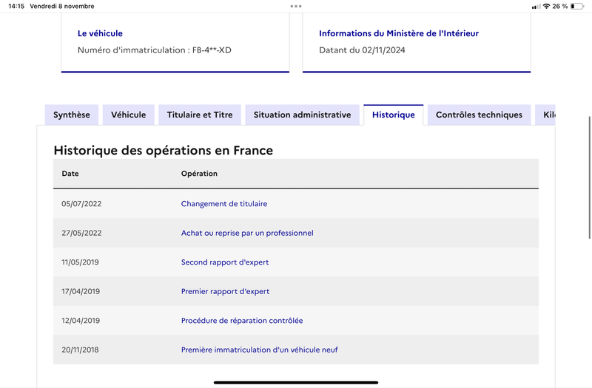Select the date 05/07/2022

coord(81,204)
